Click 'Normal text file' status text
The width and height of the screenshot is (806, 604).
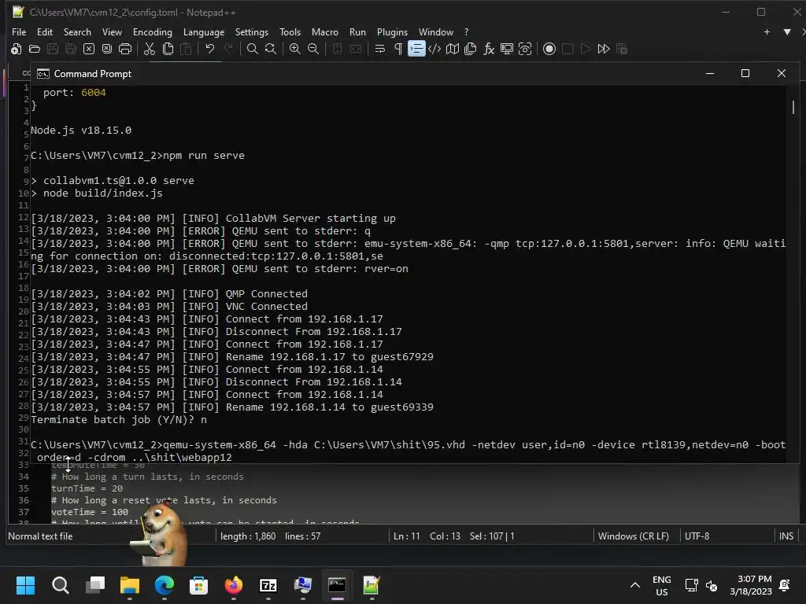click(x=40, y=536)
